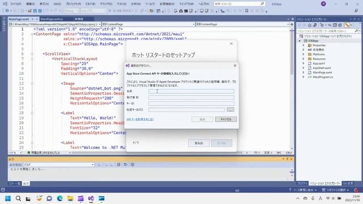The height and width of the screenshot is (204, 363).
Task: Switch to the Error List tab
Action: 14,184
